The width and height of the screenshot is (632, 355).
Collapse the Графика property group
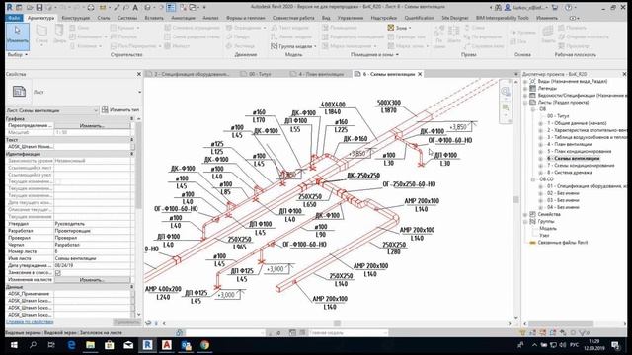(x=131, y=119)
